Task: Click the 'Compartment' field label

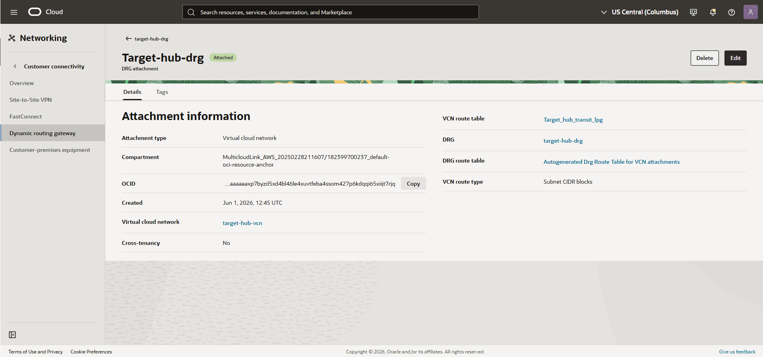Action: [140, 157]
